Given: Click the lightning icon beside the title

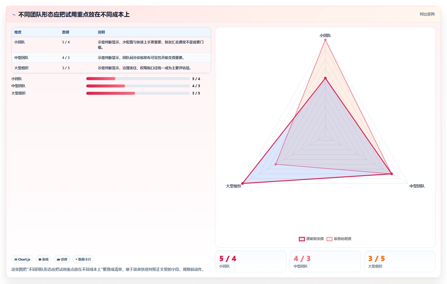Looking at the screenshot, I should [14, 15].
